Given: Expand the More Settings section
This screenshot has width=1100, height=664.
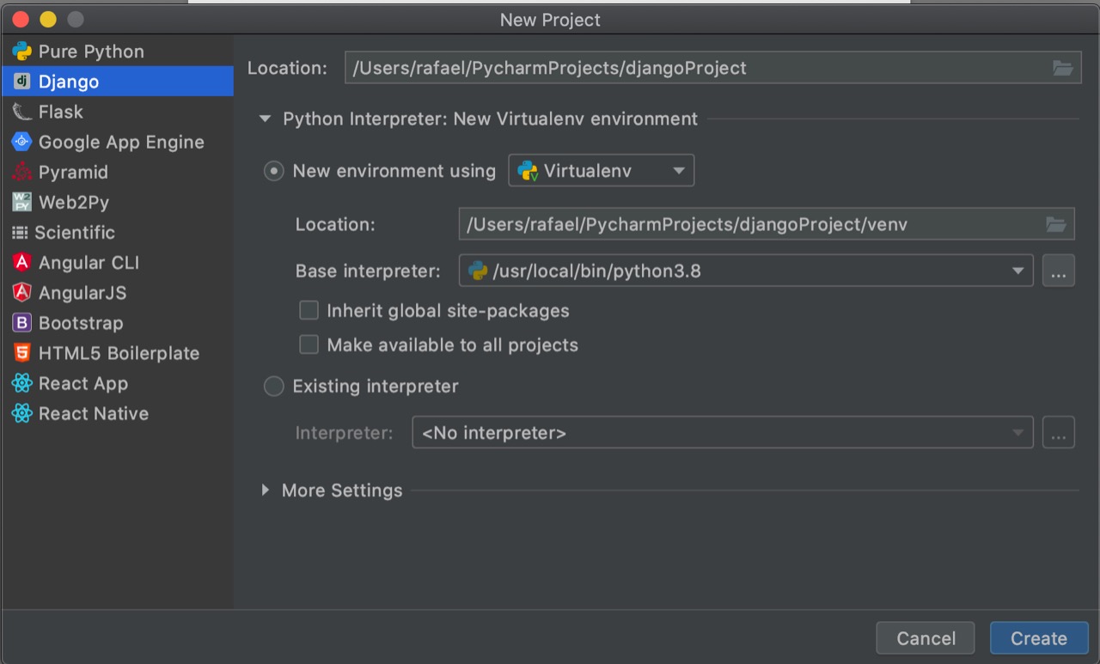Looking at the screenshot, I should point(266,490).
